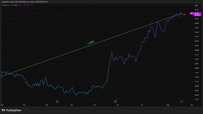This screenshot has height=114, width=203.
Task: Click the 35.00 price axis label
Action: click(196, 64)
